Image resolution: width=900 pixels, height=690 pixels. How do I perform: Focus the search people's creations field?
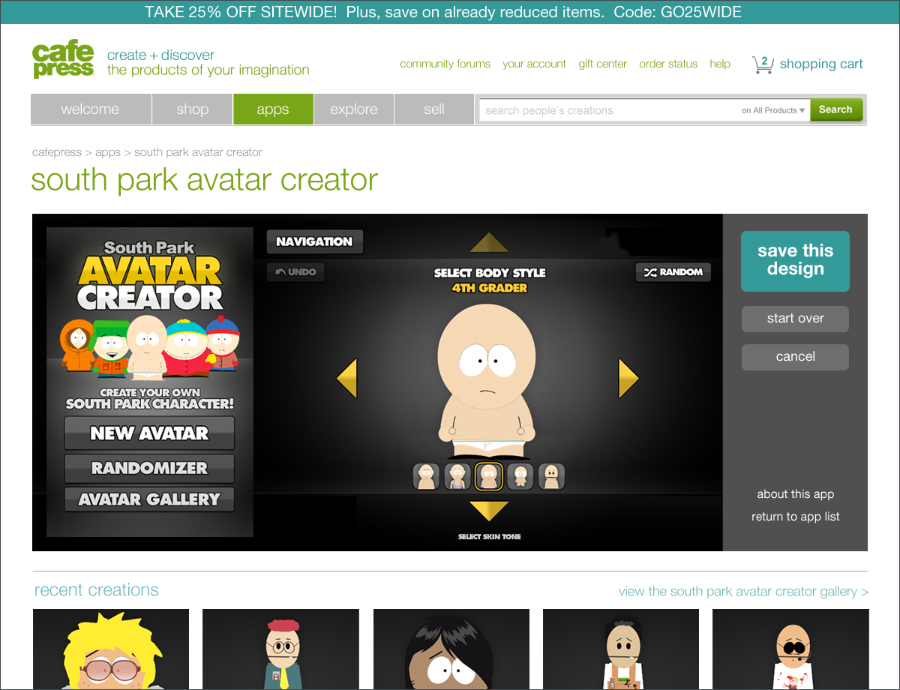click(609, 110)
